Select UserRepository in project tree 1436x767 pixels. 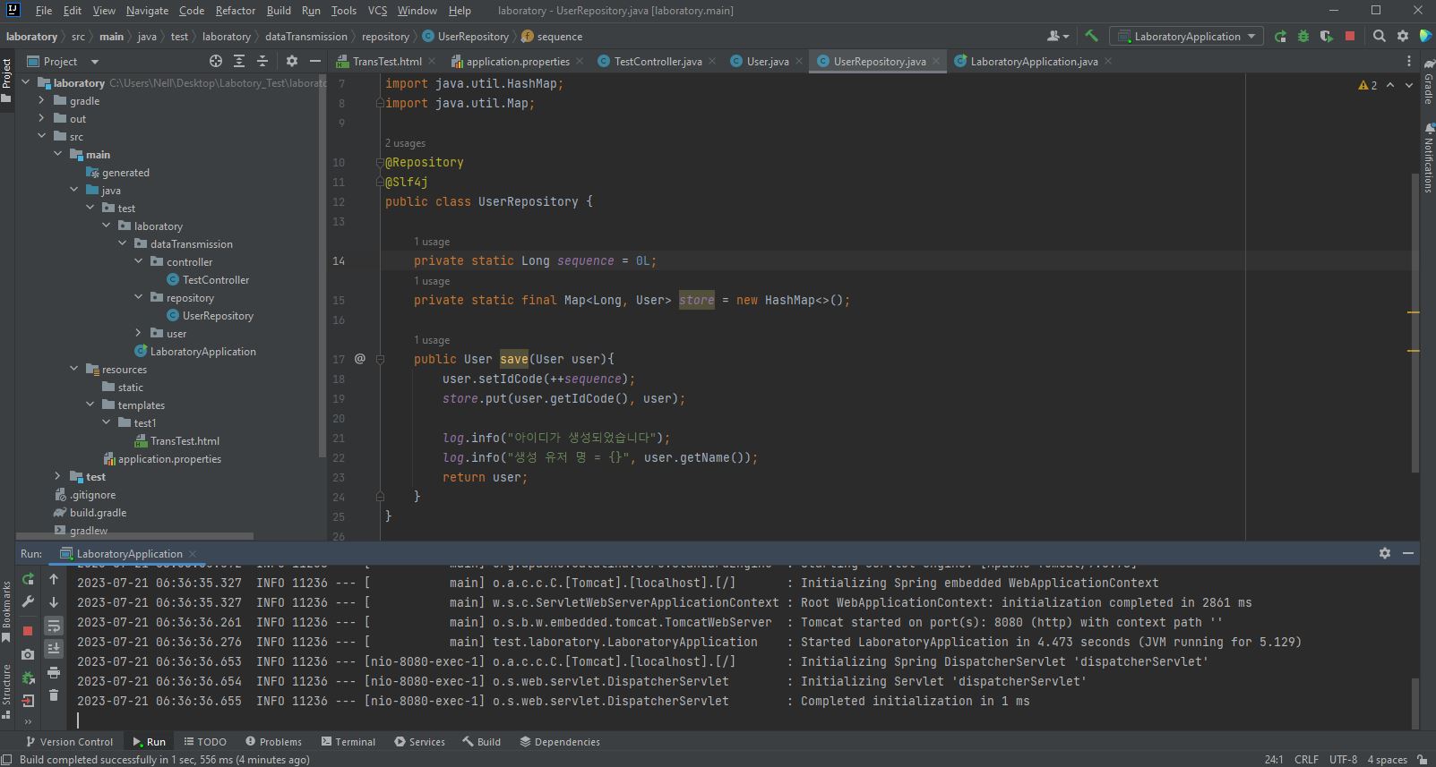pyautogui.click(x=218, y=315)
